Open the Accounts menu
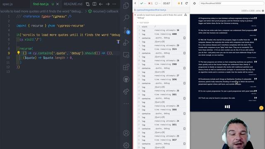 [126, 133]
